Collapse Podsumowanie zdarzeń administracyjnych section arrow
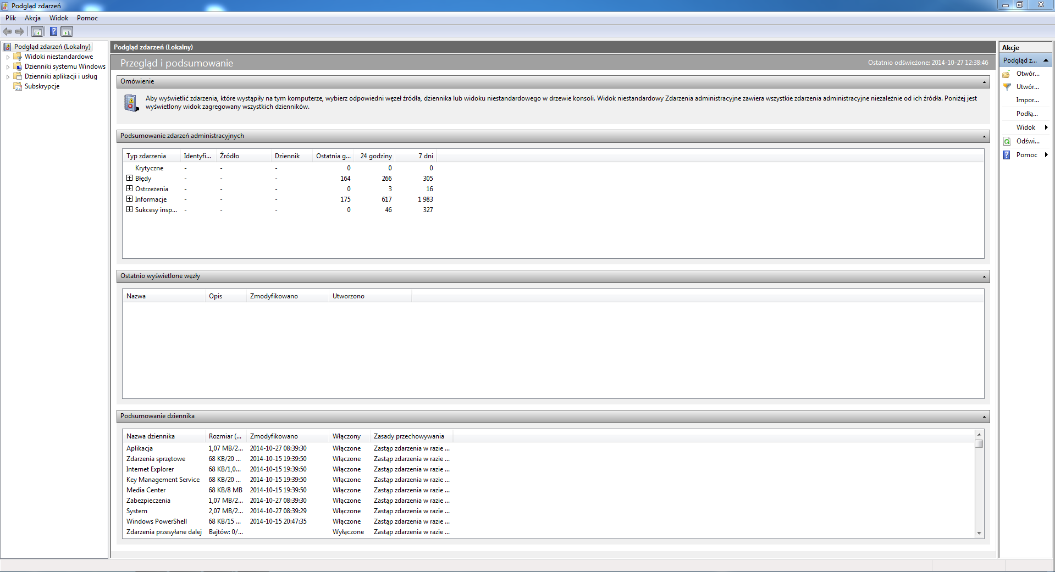 click(984, 136)
